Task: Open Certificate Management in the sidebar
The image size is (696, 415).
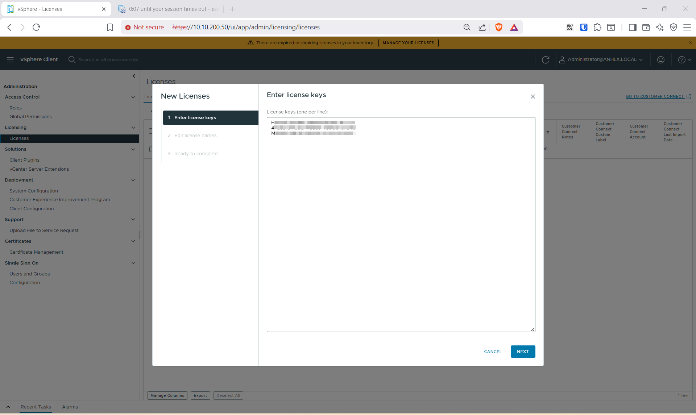Action: [36, 252]
